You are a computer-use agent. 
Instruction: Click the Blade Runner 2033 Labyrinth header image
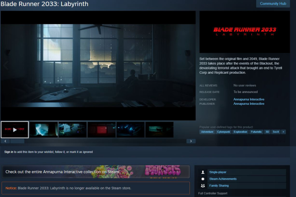tap(245, 32)
